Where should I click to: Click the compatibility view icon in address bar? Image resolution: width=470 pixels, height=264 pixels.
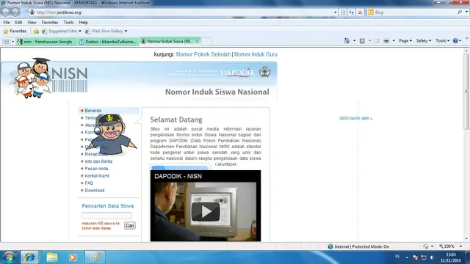point(343,12)
